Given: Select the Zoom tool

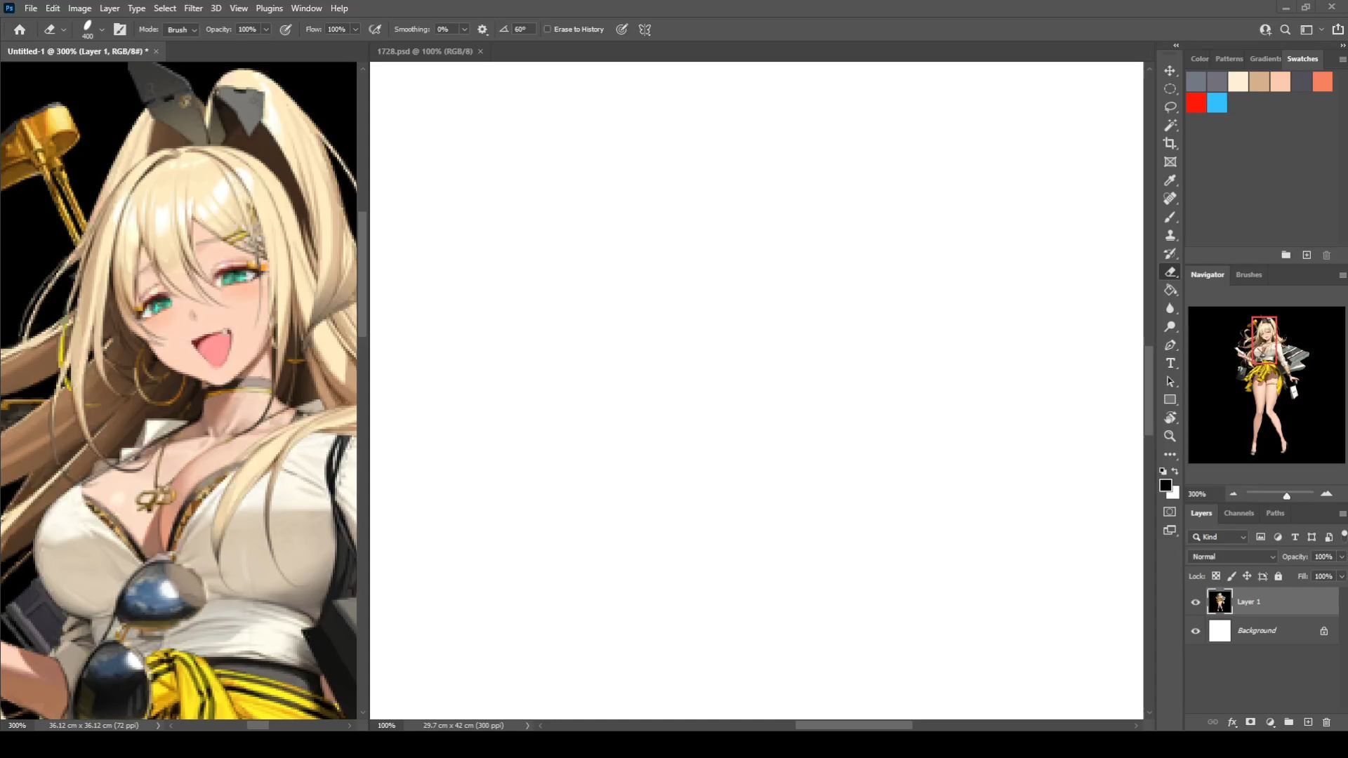Looking at the screenshot, I should 1170,436.
